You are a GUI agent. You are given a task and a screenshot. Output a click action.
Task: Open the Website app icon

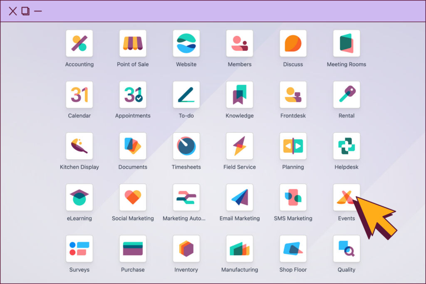click(186, 43)
